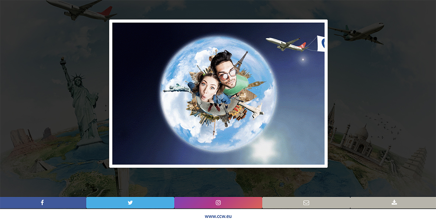Image resolution: width=436 pixels, height=221 pixels.
Task: Click the framed globe photo preview
Action: (x=218, y=94)
